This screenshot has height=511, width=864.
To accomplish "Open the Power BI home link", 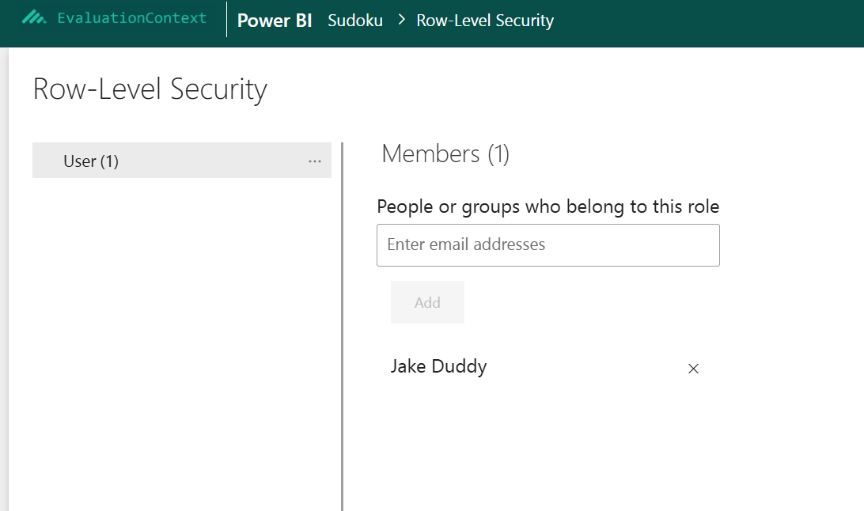I will click(275, 21).
